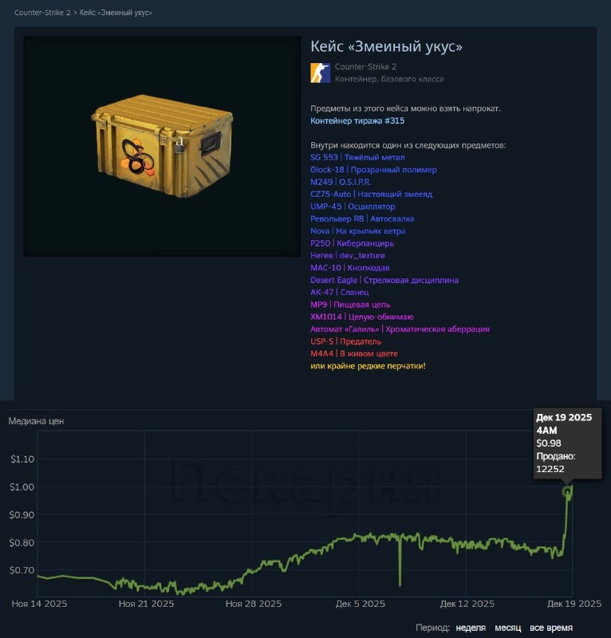Open the Кейс «Змеиный укус» breadcrumb link
Screen dimensions: 611x638
click(x=116, y=13)
